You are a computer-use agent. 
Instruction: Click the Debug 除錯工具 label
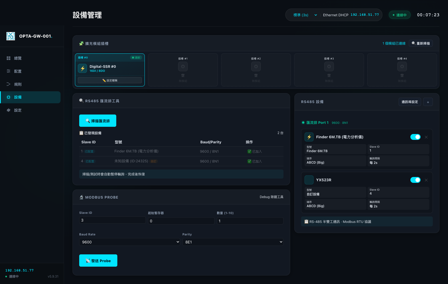[x=271, y=197]
